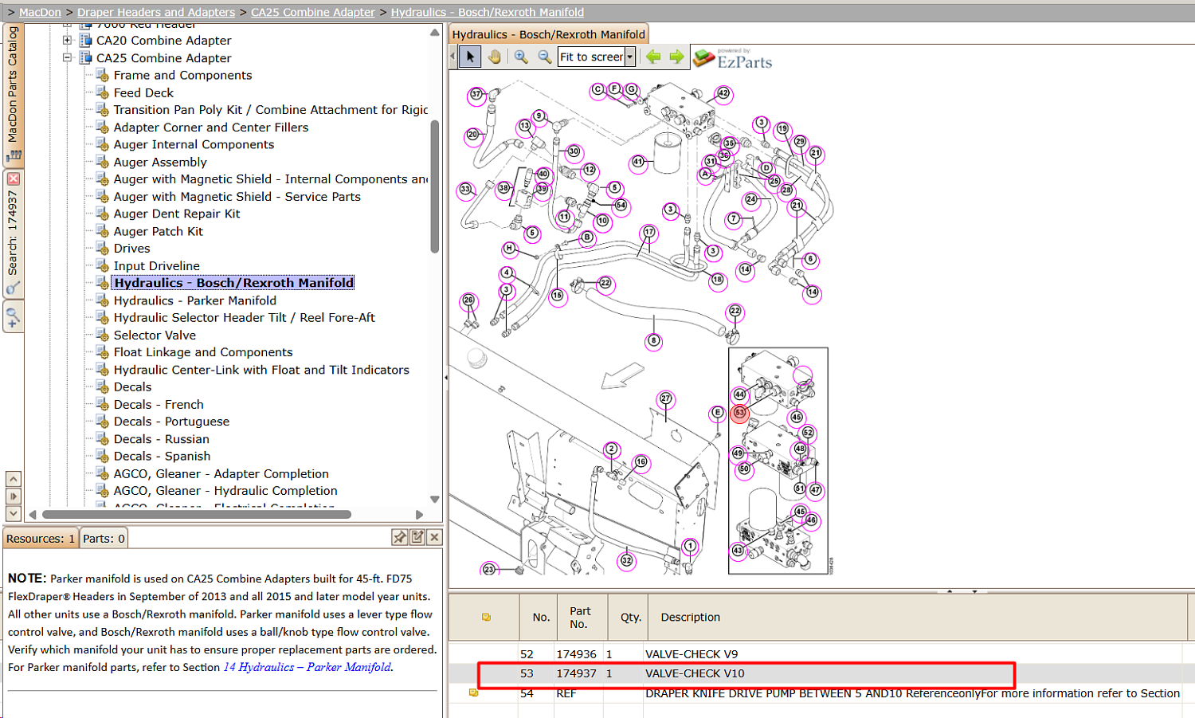Open AGCO, Gleaner - Hydraulic Completion item
The width and height of the screenshot is (1195, 718).
pyautogui.click(x=225, y=491)
